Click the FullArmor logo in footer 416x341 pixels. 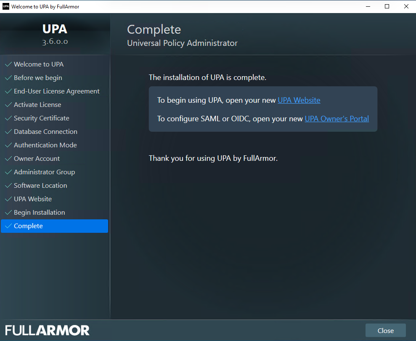(x=47, y=330)
